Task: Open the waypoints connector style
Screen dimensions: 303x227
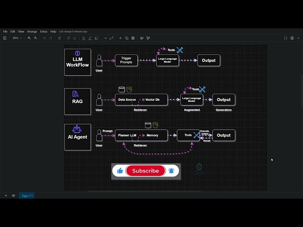Action: [112, 38]
